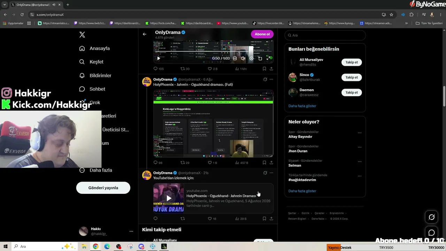This screenshot has width=446, height=251.
Task: Open Grok actions on the 6 Ağu post
Action: [x=265, y=79]
